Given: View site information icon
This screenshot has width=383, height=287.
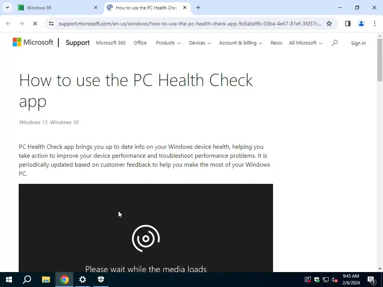Looking at the screenshot, I should tap(51, 24).
